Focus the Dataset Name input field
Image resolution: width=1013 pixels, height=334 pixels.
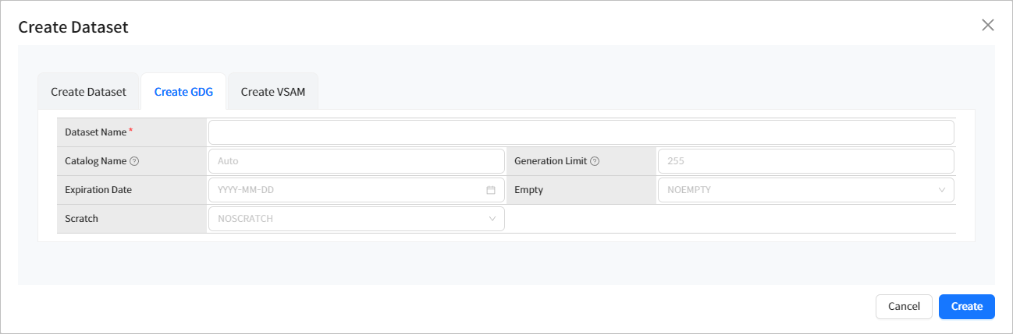pyautogui.click(x=581, y=132)
